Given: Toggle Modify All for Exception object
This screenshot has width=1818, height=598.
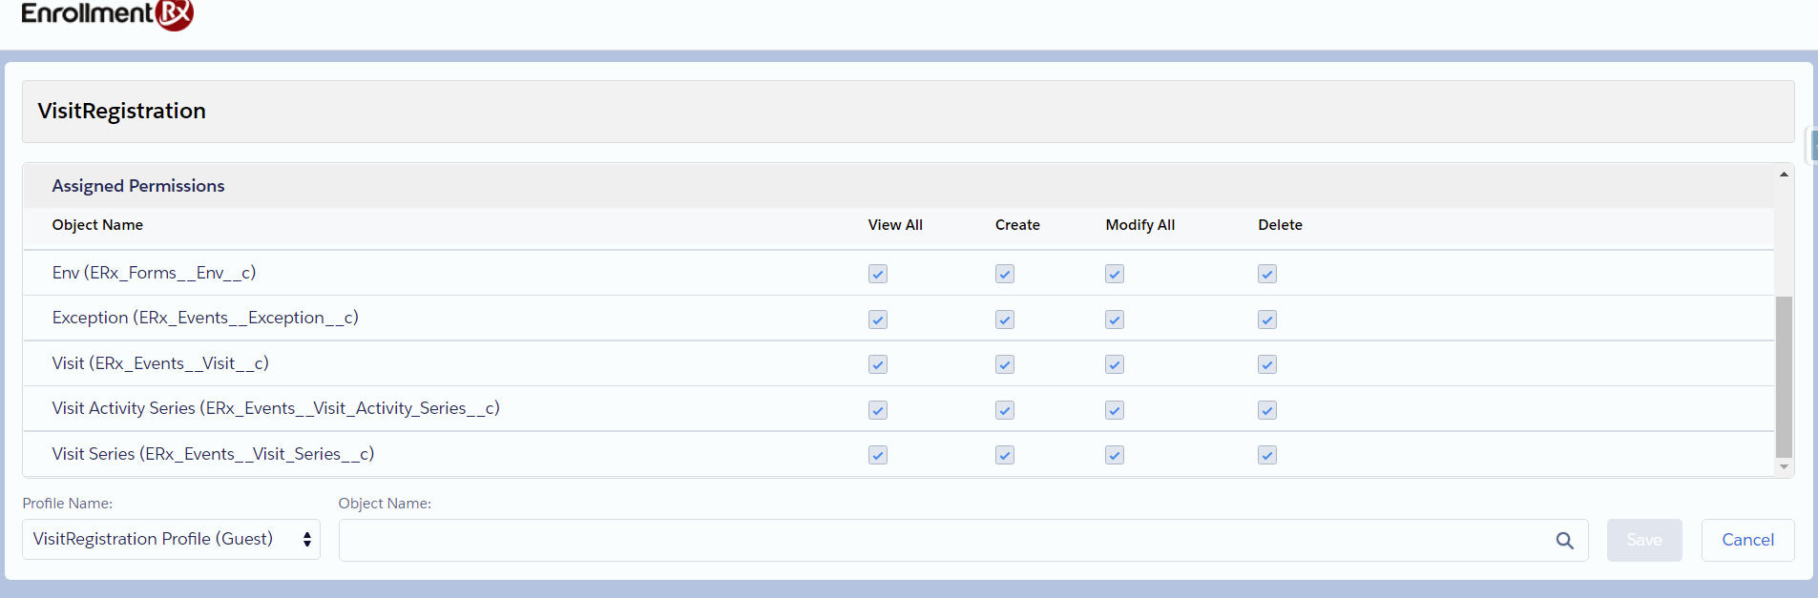Looking at the screenshot, I should [x=1114, y=320].
